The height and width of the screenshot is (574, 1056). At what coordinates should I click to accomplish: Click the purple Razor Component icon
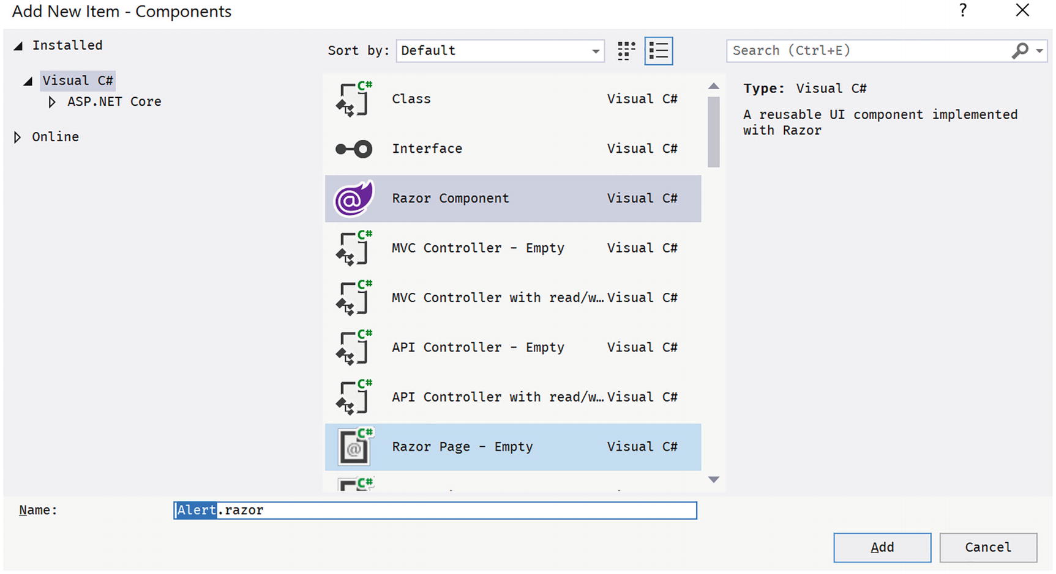click(x=354, y=199)
